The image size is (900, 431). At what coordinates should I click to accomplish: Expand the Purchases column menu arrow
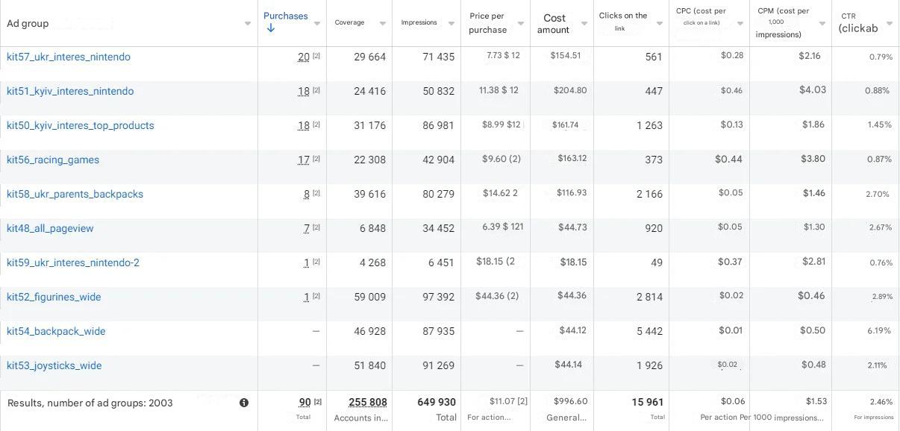(x=317, y=24)
